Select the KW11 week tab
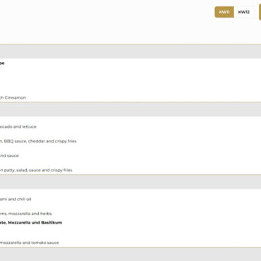The image size is (261, 261). click(224, 12)
